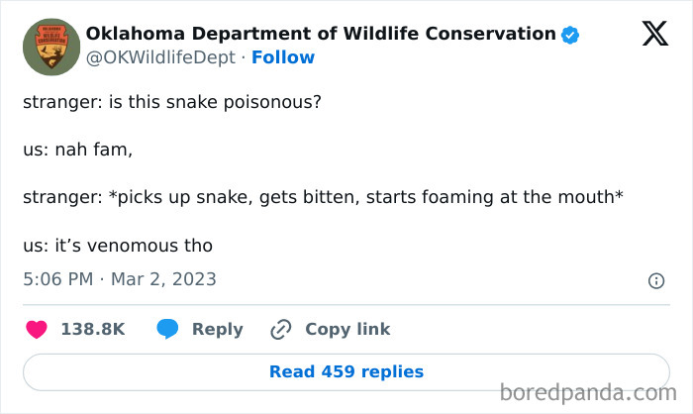This screenshot has height=414, width=693.
Task: Click the chain link icon
Action: (281, 329)
